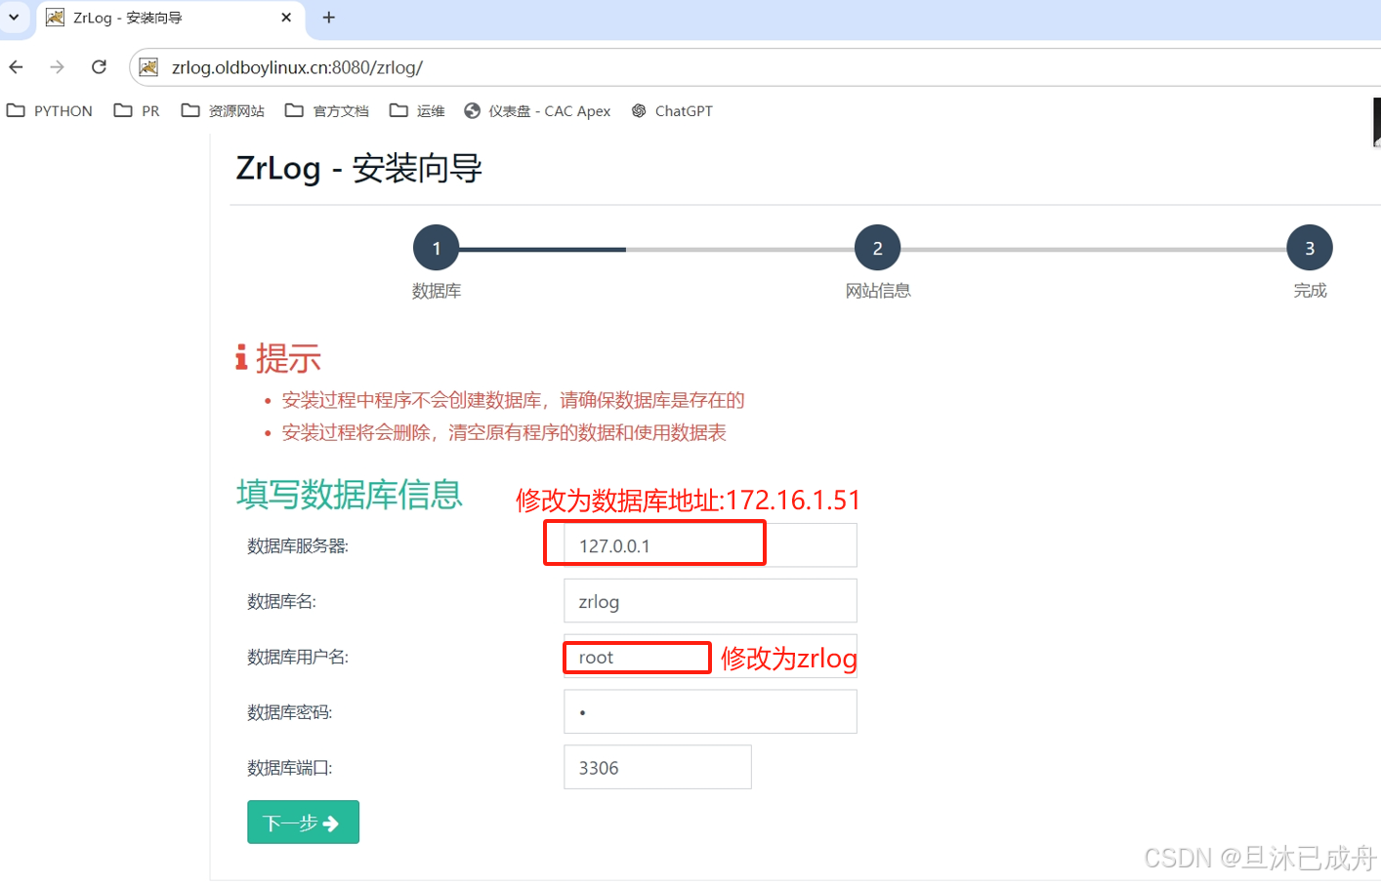Click the 数据库密码: label

(x=290, y=713)
